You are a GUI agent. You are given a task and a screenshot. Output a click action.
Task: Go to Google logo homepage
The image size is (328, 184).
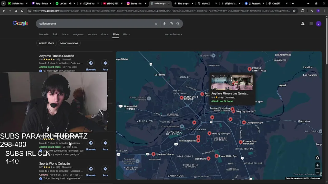click(20, 23)
